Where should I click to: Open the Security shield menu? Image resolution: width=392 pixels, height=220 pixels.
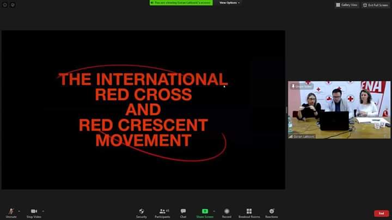coord(142,213)
